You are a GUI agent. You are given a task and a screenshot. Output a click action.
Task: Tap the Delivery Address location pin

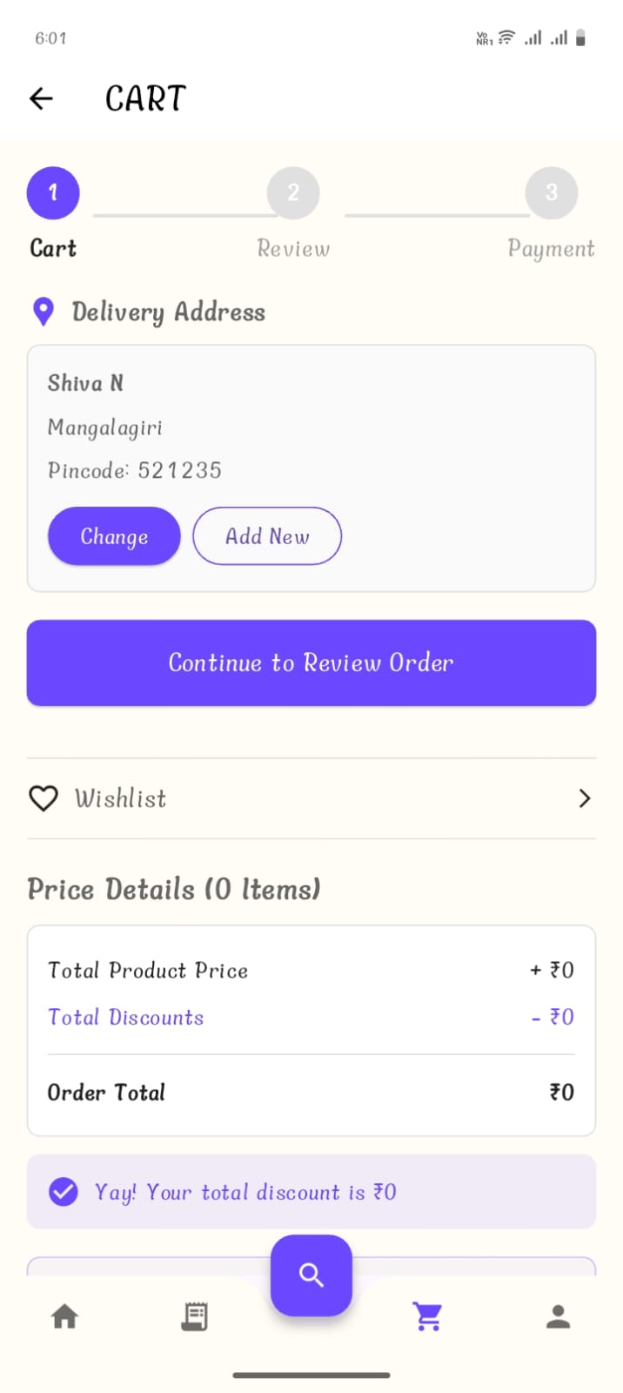pyautogui.click(x=43, y=312)
